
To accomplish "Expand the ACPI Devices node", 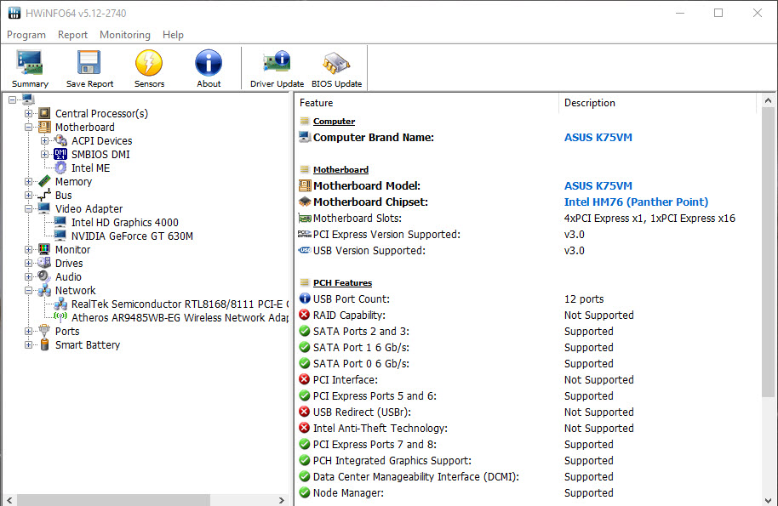I will (x=44, y=141).
